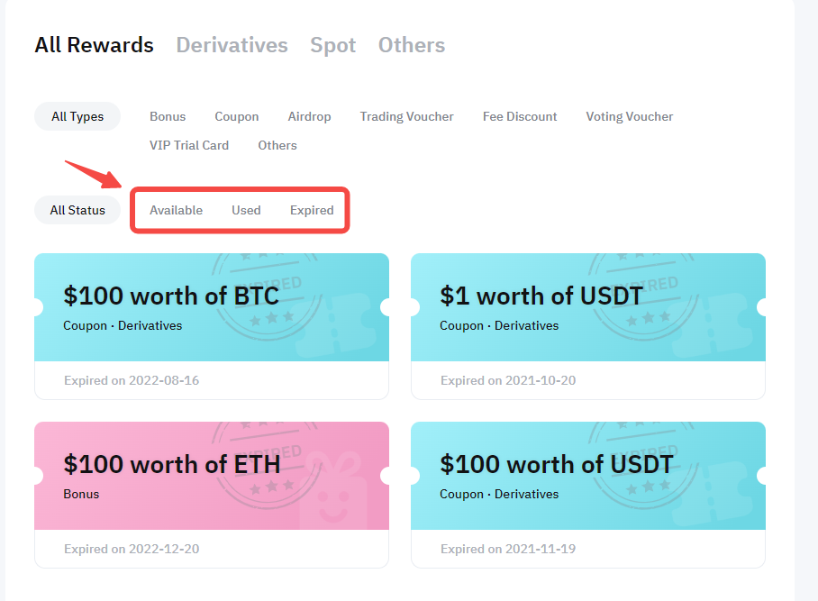The width and height of the screenshot is (818, 601).
Task: Click the All Types filter pill
Action: (77, 116)
